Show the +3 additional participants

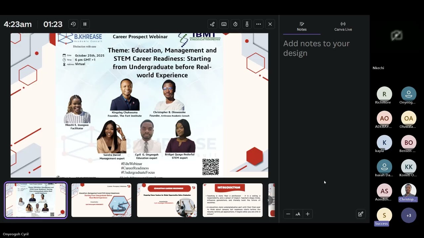409,215
